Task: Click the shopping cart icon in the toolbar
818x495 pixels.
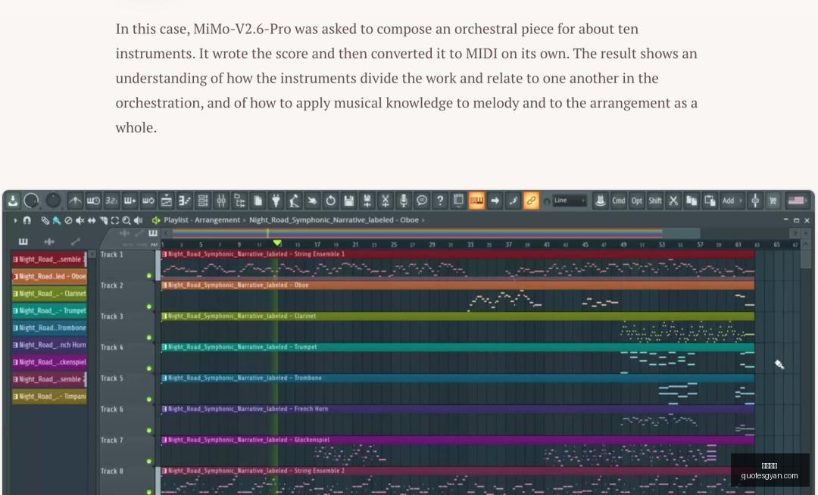Action: 773,201
